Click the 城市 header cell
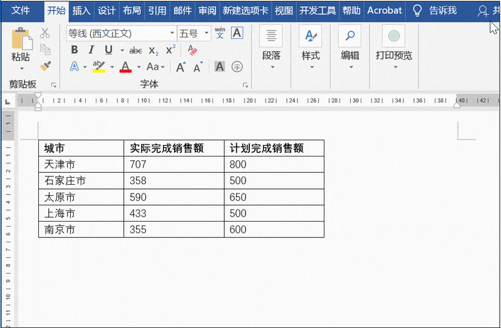This screenshot has width=501, height=328. point(81,148)
